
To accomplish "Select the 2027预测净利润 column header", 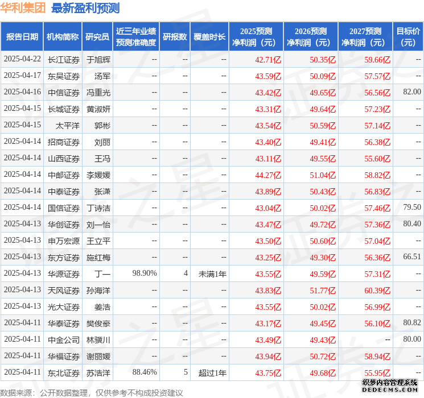I will tap(365, 36).
